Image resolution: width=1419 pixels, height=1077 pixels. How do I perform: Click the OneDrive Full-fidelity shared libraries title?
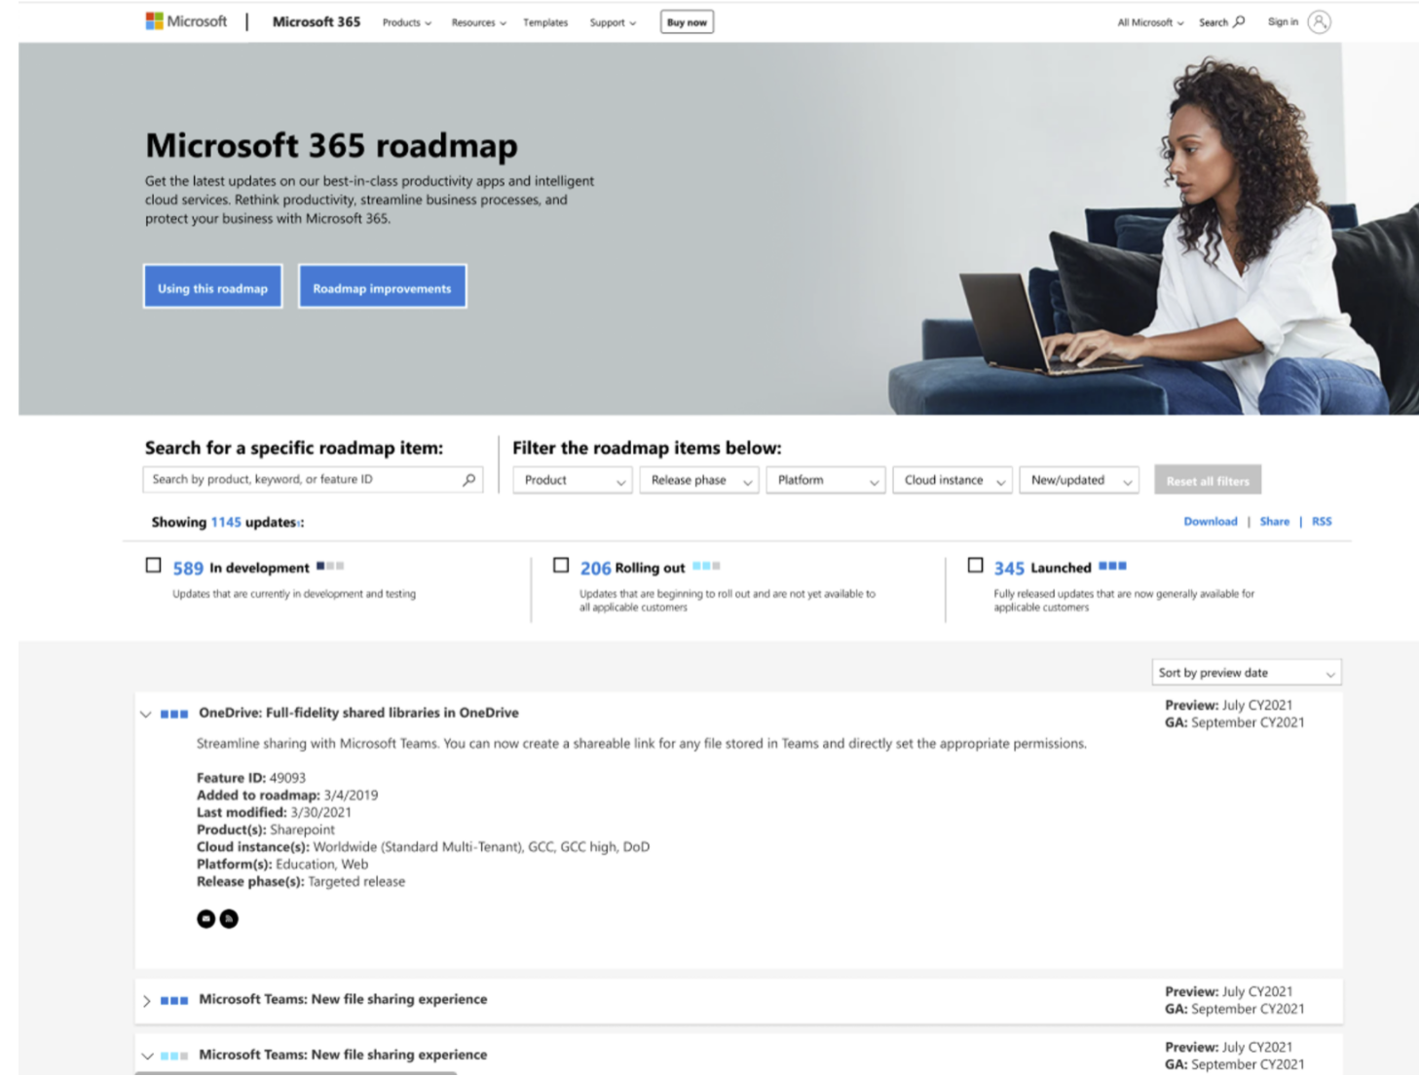(x=358, y=713)
